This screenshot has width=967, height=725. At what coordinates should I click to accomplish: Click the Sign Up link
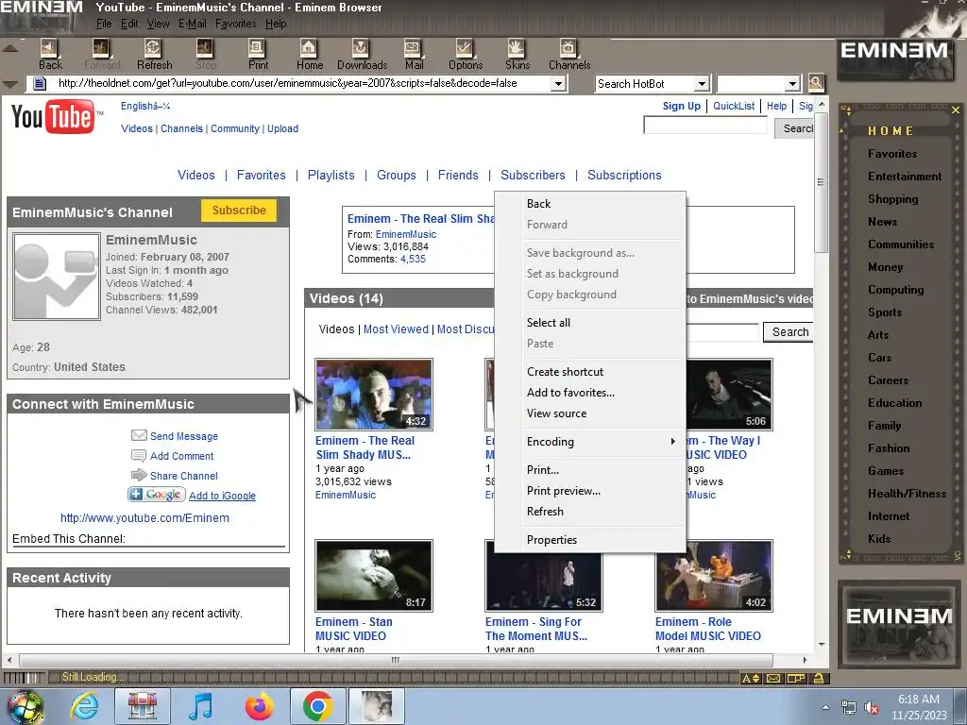682,106
